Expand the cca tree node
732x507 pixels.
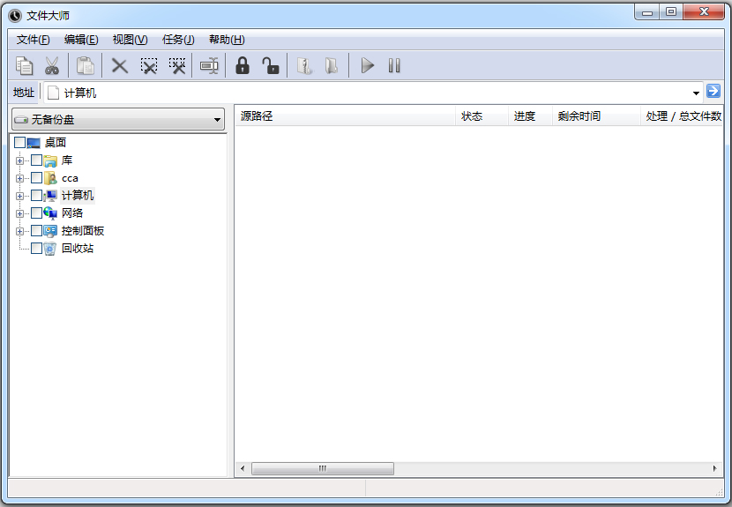click(x=19, y=178)
